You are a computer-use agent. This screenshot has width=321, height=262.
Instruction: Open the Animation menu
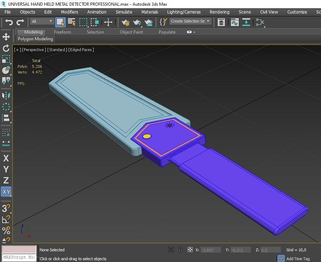[x=97, y=12]
